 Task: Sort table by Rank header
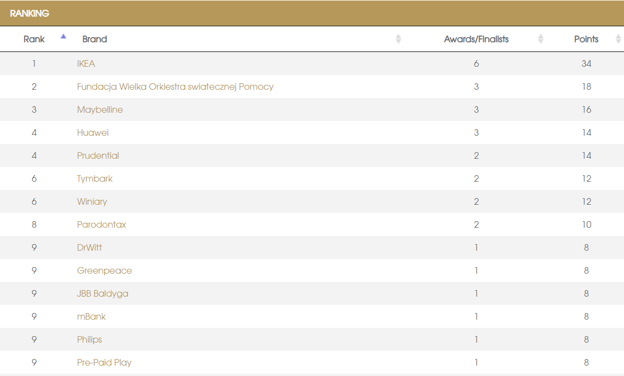[34, 39]
